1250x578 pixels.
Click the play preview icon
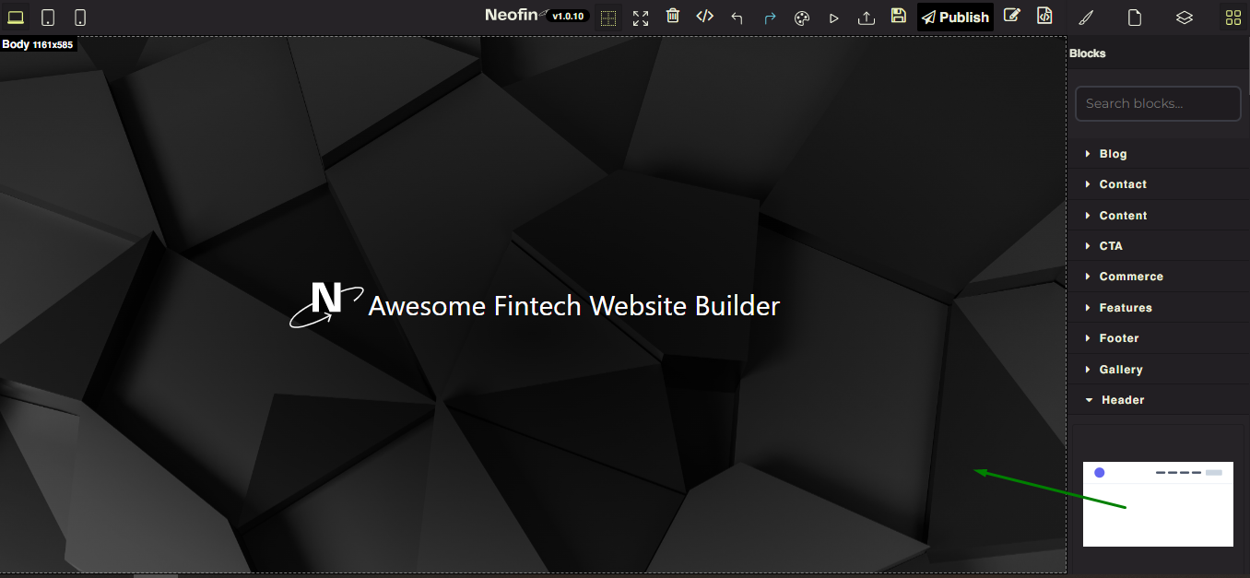coord(834,18)
